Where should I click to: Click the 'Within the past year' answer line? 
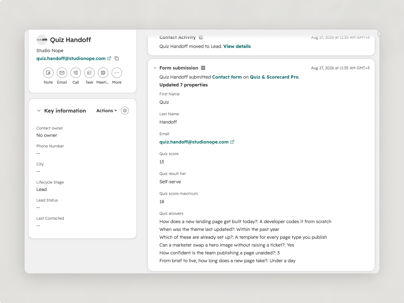click(219, 229)
